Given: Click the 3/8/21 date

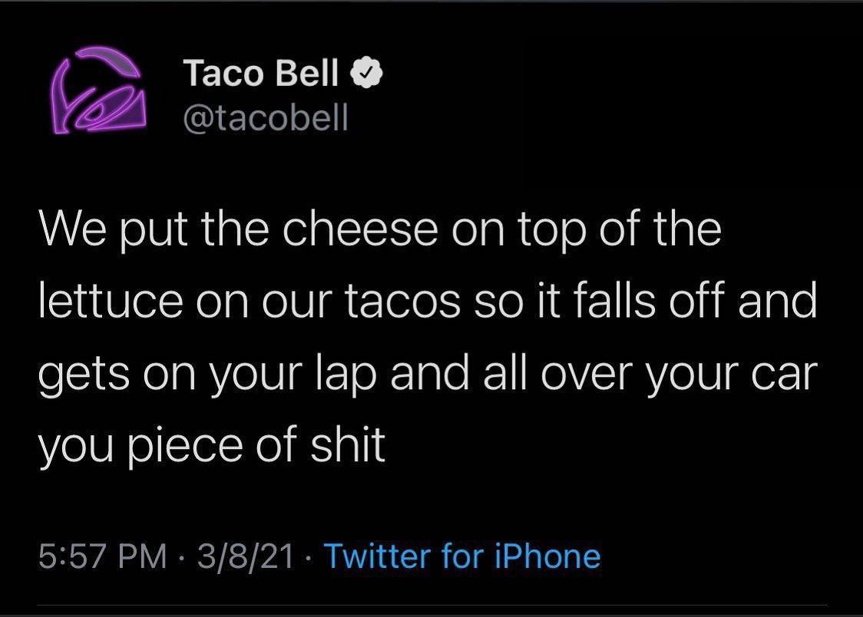Looking at the screenshot, I should pyautogui.click(x=246, y=556).
